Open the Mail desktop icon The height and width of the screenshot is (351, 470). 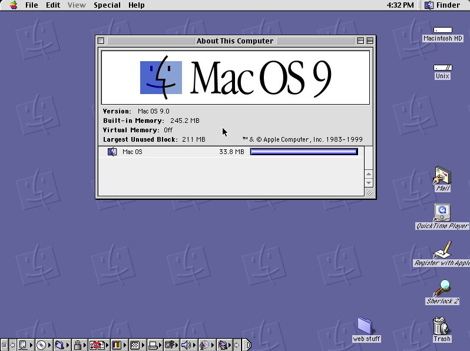(x=442, y=176)
